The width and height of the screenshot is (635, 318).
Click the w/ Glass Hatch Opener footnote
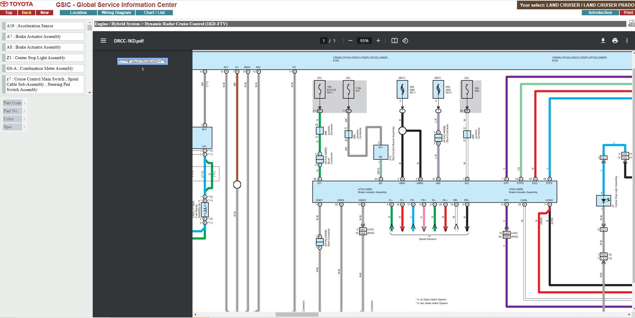[x=431, y=299]
